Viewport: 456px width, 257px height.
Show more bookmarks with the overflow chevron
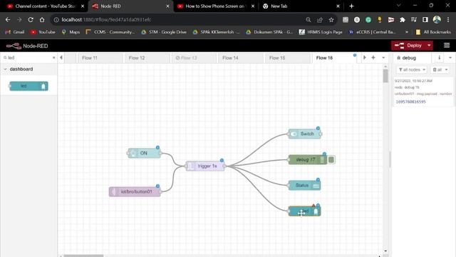[x=407, y=32]
